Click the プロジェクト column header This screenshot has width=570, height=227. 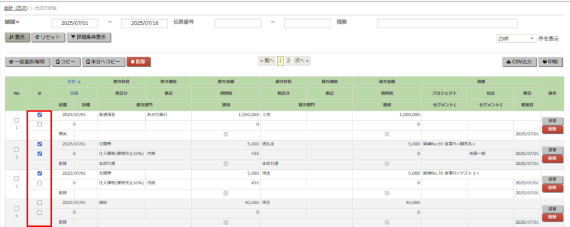(x=445, y=93)
